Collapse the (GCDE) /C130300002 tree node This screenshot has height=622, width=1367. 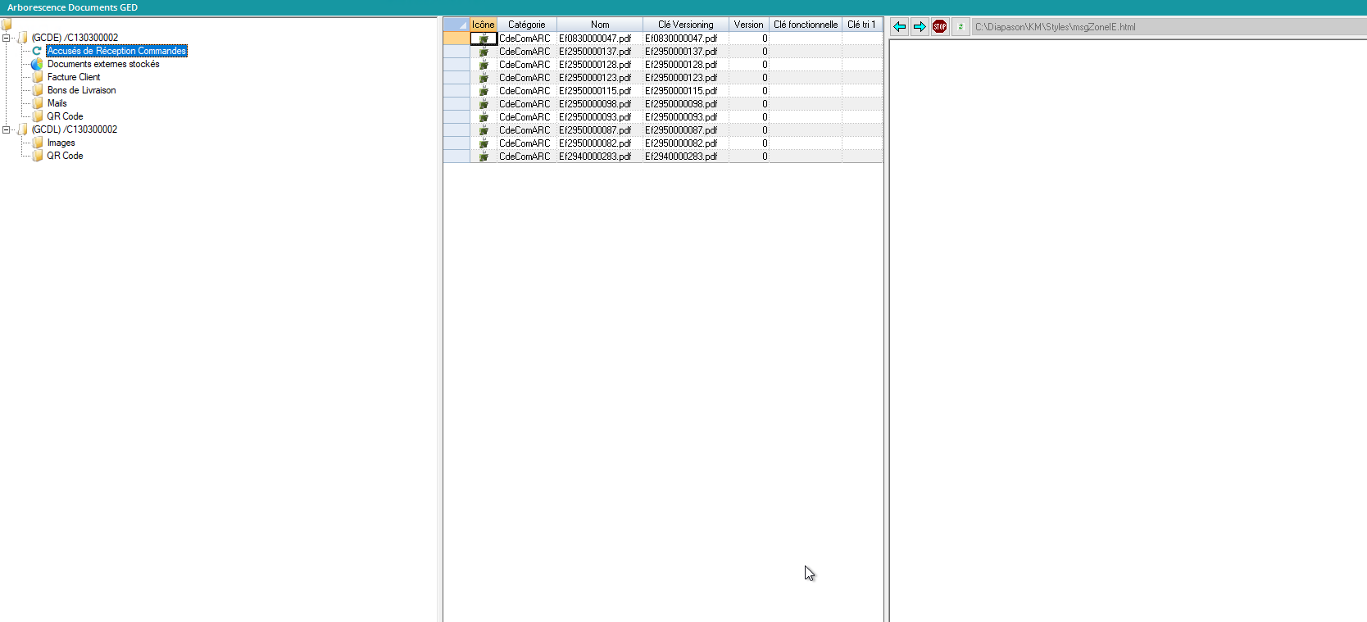tap(7, 38)
